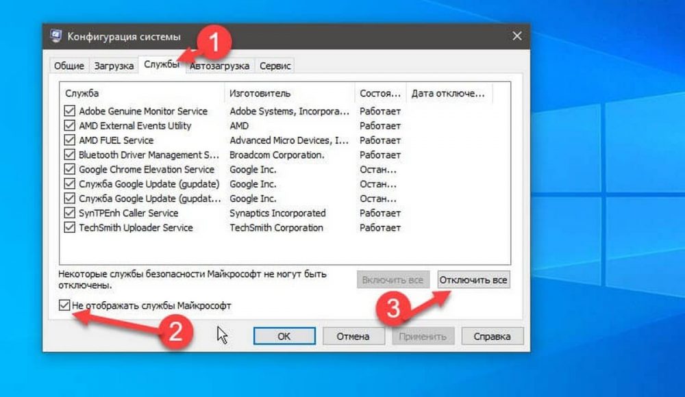Open the Загрузка tab
The height and width of the screenshot is (397, 685).
pos(112,66)
